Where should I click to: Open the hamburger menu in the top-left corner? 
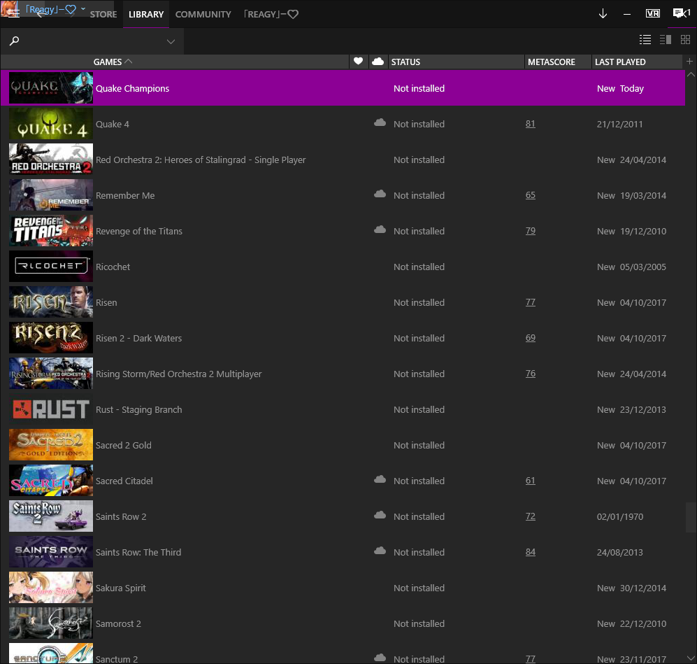click(x=14, y=13)
